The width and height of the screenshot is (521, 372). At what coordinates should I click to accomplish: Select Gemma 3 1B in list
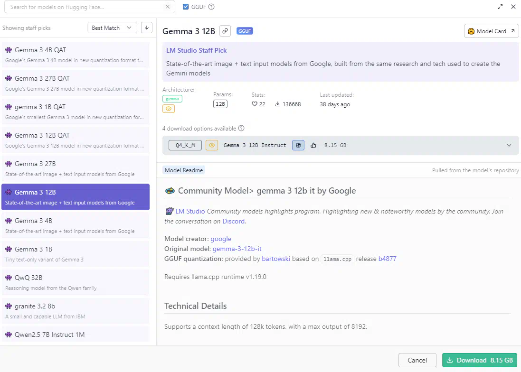tap(76, 254)
